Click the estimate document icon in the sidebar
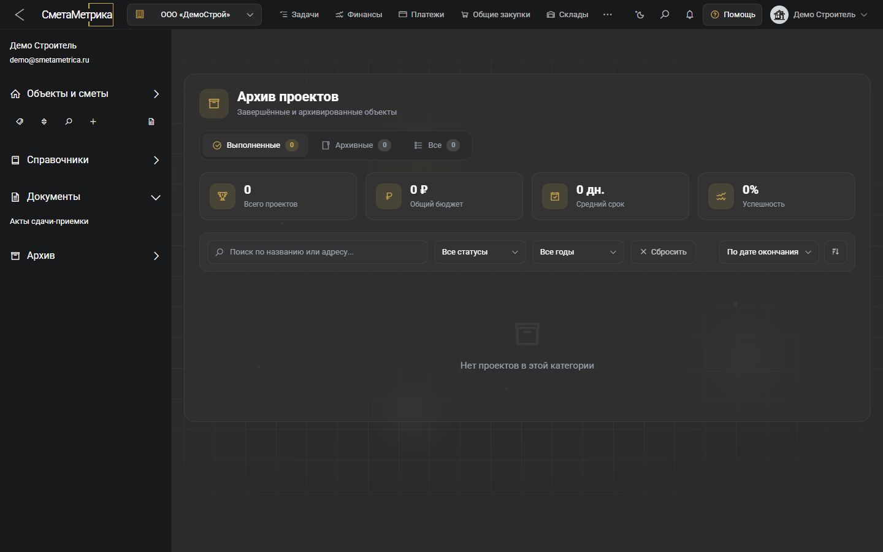Image resolution: width=883 pixels, height=552 pixels. [151, 121]
